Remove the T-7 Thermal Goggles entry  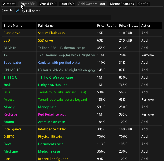click(147, 55)
